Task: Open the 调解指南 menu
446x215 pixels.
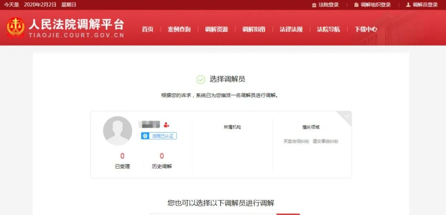Action: tap(254, 29)
